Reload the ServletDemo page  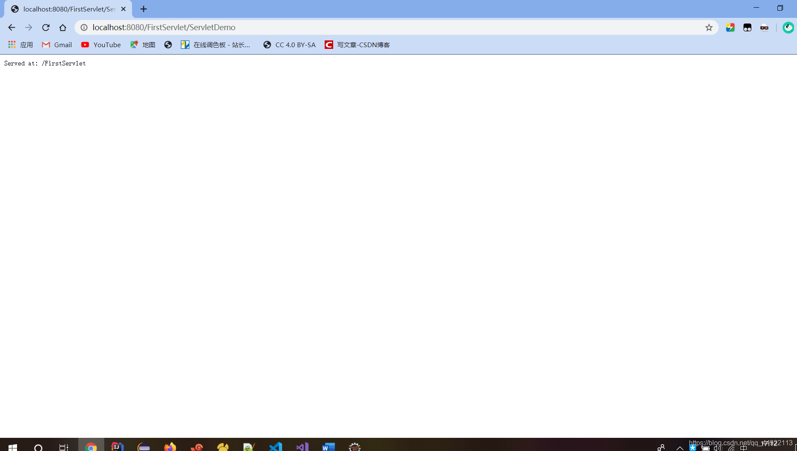pos(46,28)
